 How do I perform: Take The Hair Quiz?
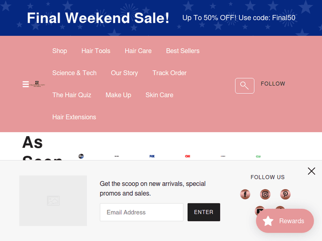pos(72,95)
